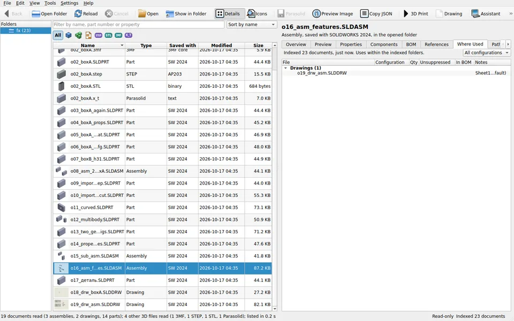Viewport: 514px width, 321px height.
Task: Select the o19_drw_asm.SLDDRW where-used entry
Action: 322,73
